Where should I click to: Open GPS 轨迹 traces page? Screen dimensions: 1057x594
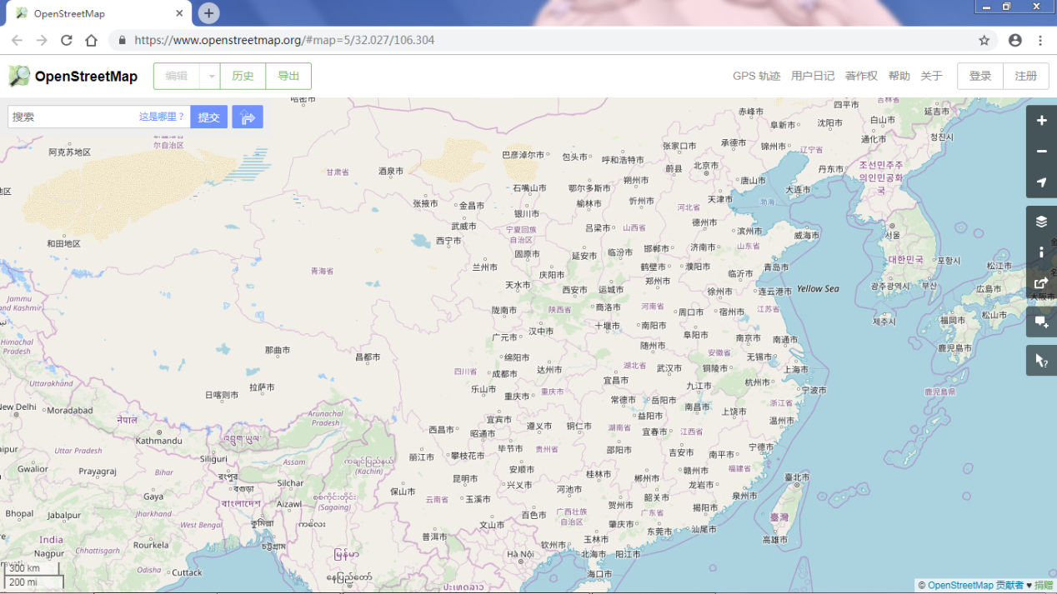click(757, 76)
